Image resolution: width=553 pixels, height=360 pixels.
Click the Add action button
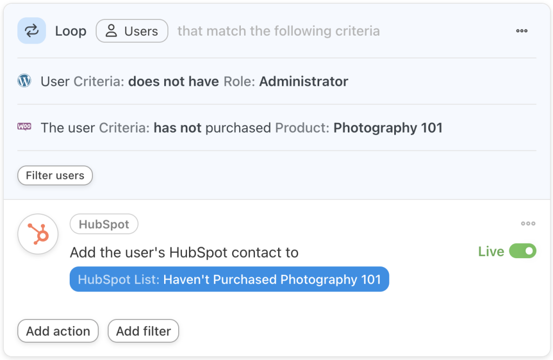coord(58,331)
